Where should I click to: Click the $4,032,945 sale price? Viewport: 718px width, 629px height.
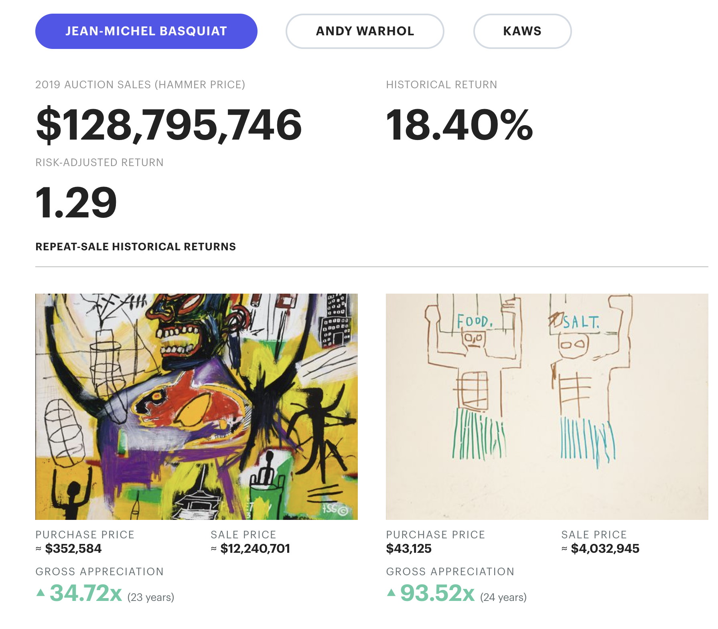(x=605, y=548)
